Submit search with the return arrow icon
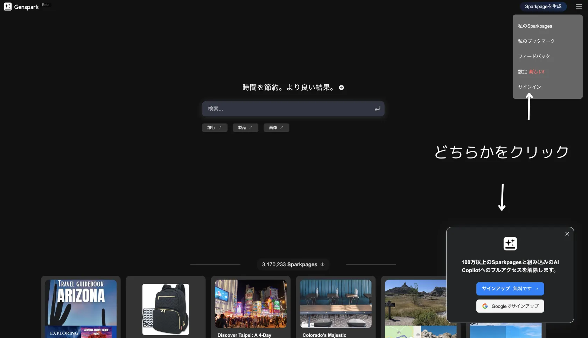The image size is (588, 338). click(x=377, y=109)
